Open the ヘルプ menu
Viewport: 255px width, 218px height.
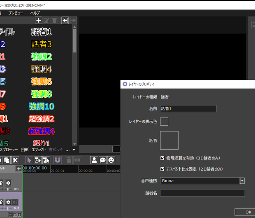(35, 13)
